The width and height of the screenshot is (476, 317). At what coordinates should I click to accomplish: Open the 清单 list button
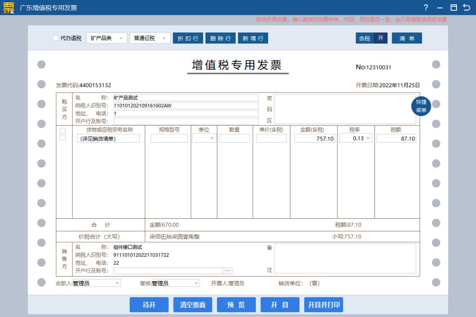(407, 38)
